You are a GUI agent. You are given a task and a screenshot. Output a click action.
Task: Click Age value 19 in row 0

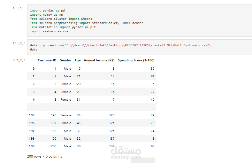point(79,69)
